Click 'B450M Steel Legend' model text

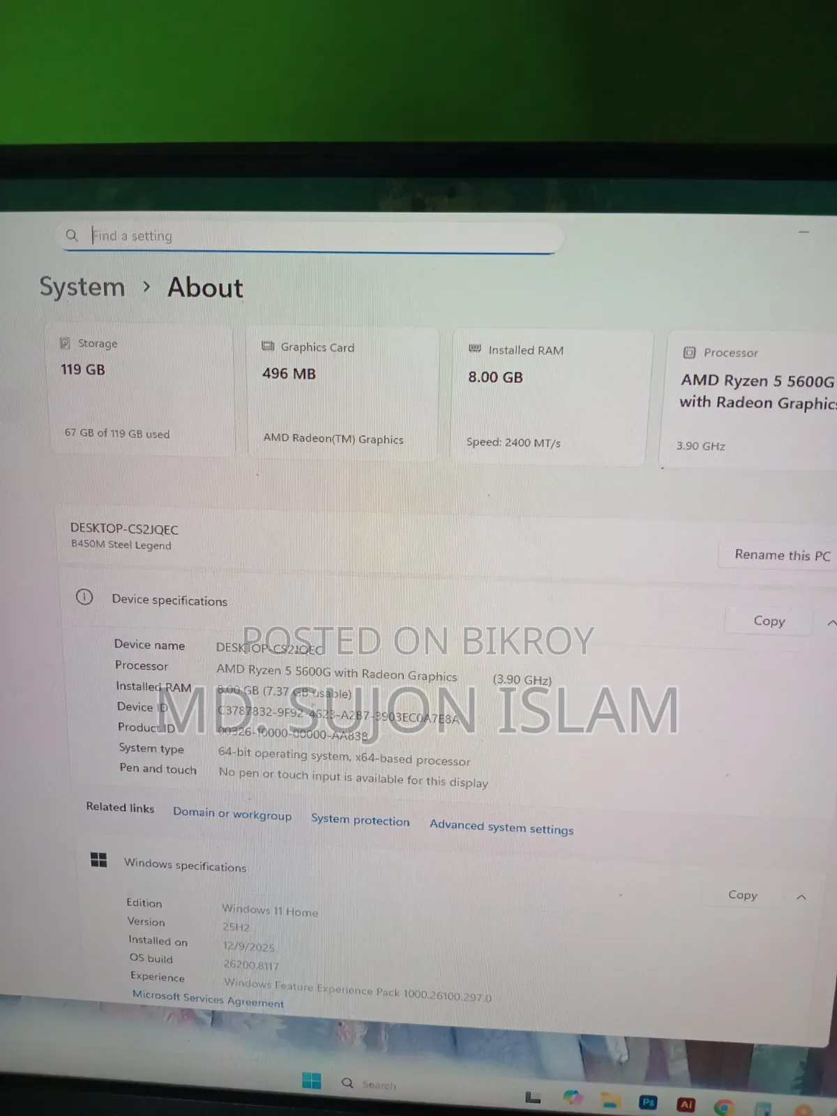pyautogui.click(x=121, y=544)
